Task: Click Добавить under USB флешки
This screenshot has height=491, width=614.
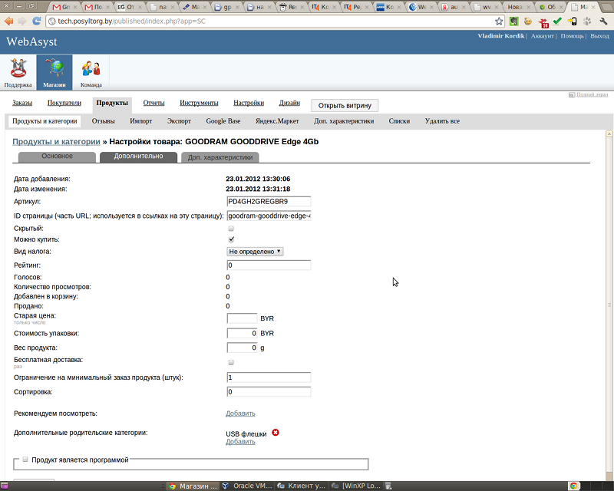Action: (x=240, y=442)
